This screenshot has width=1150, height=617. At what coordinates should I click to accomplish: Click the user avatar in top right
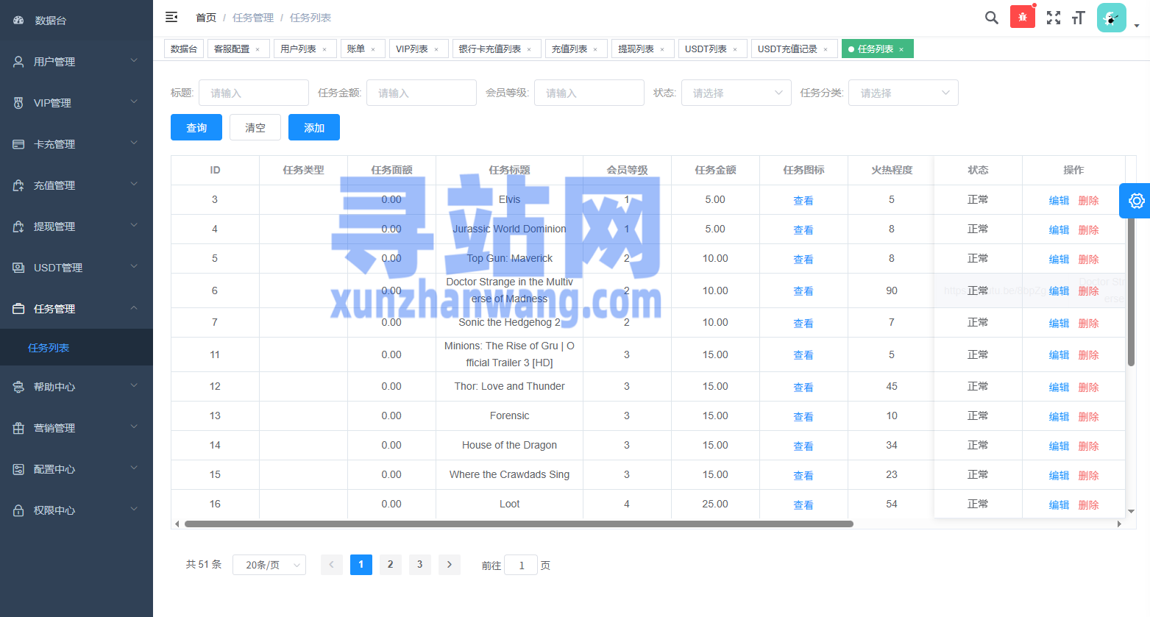click(1111, 18)
